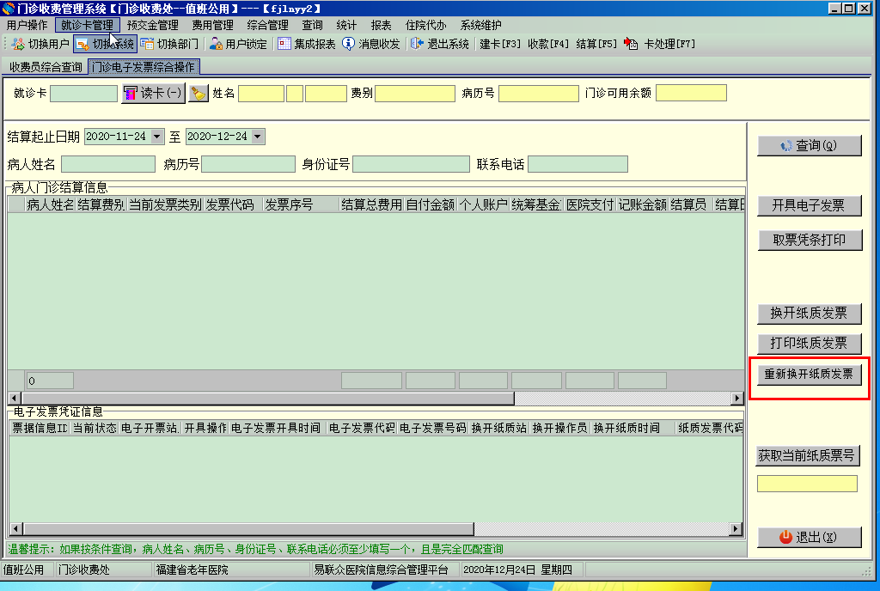Click the broom clear icon beside 读卡
880x591 pixels.
pos(199,93)
